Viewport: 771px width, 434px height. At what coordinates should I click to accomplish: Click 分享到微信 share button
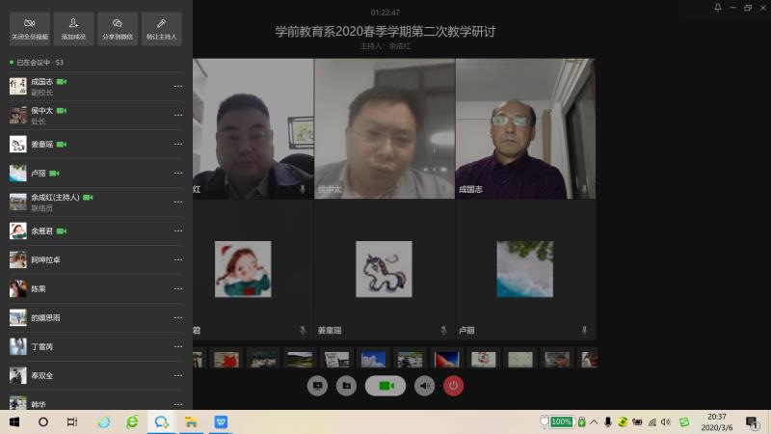click(x=118, y=29)
